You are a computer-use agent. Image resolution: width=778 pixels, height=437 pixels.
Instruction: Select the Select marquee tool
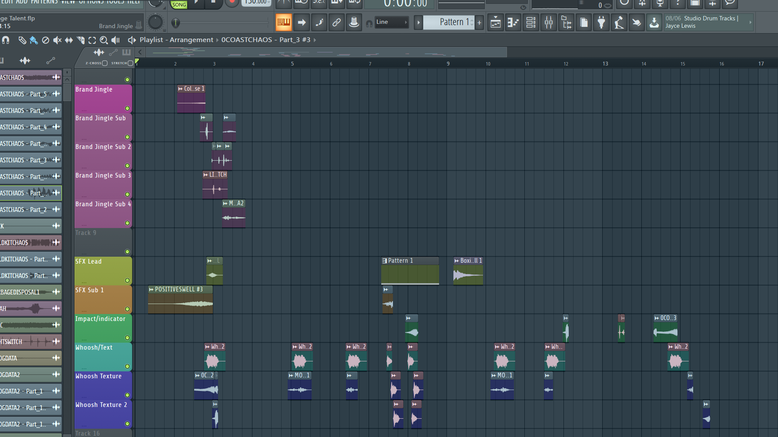point(92,40)
